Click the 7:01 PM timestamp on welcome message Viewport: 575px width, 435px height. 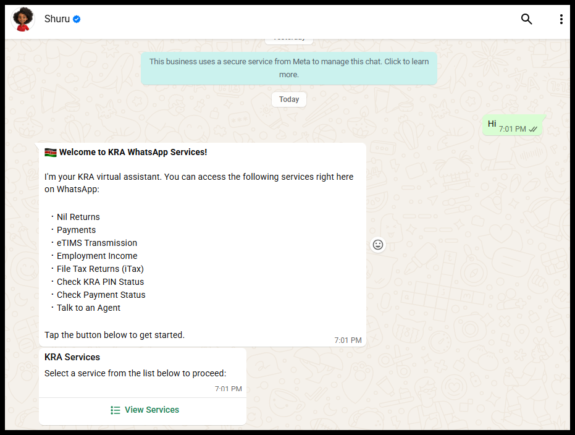(x=348, y=340)
